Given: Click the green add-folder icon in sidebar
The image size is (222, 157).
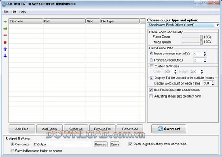Looking at the screenshot, I should (x=5, y=28).
